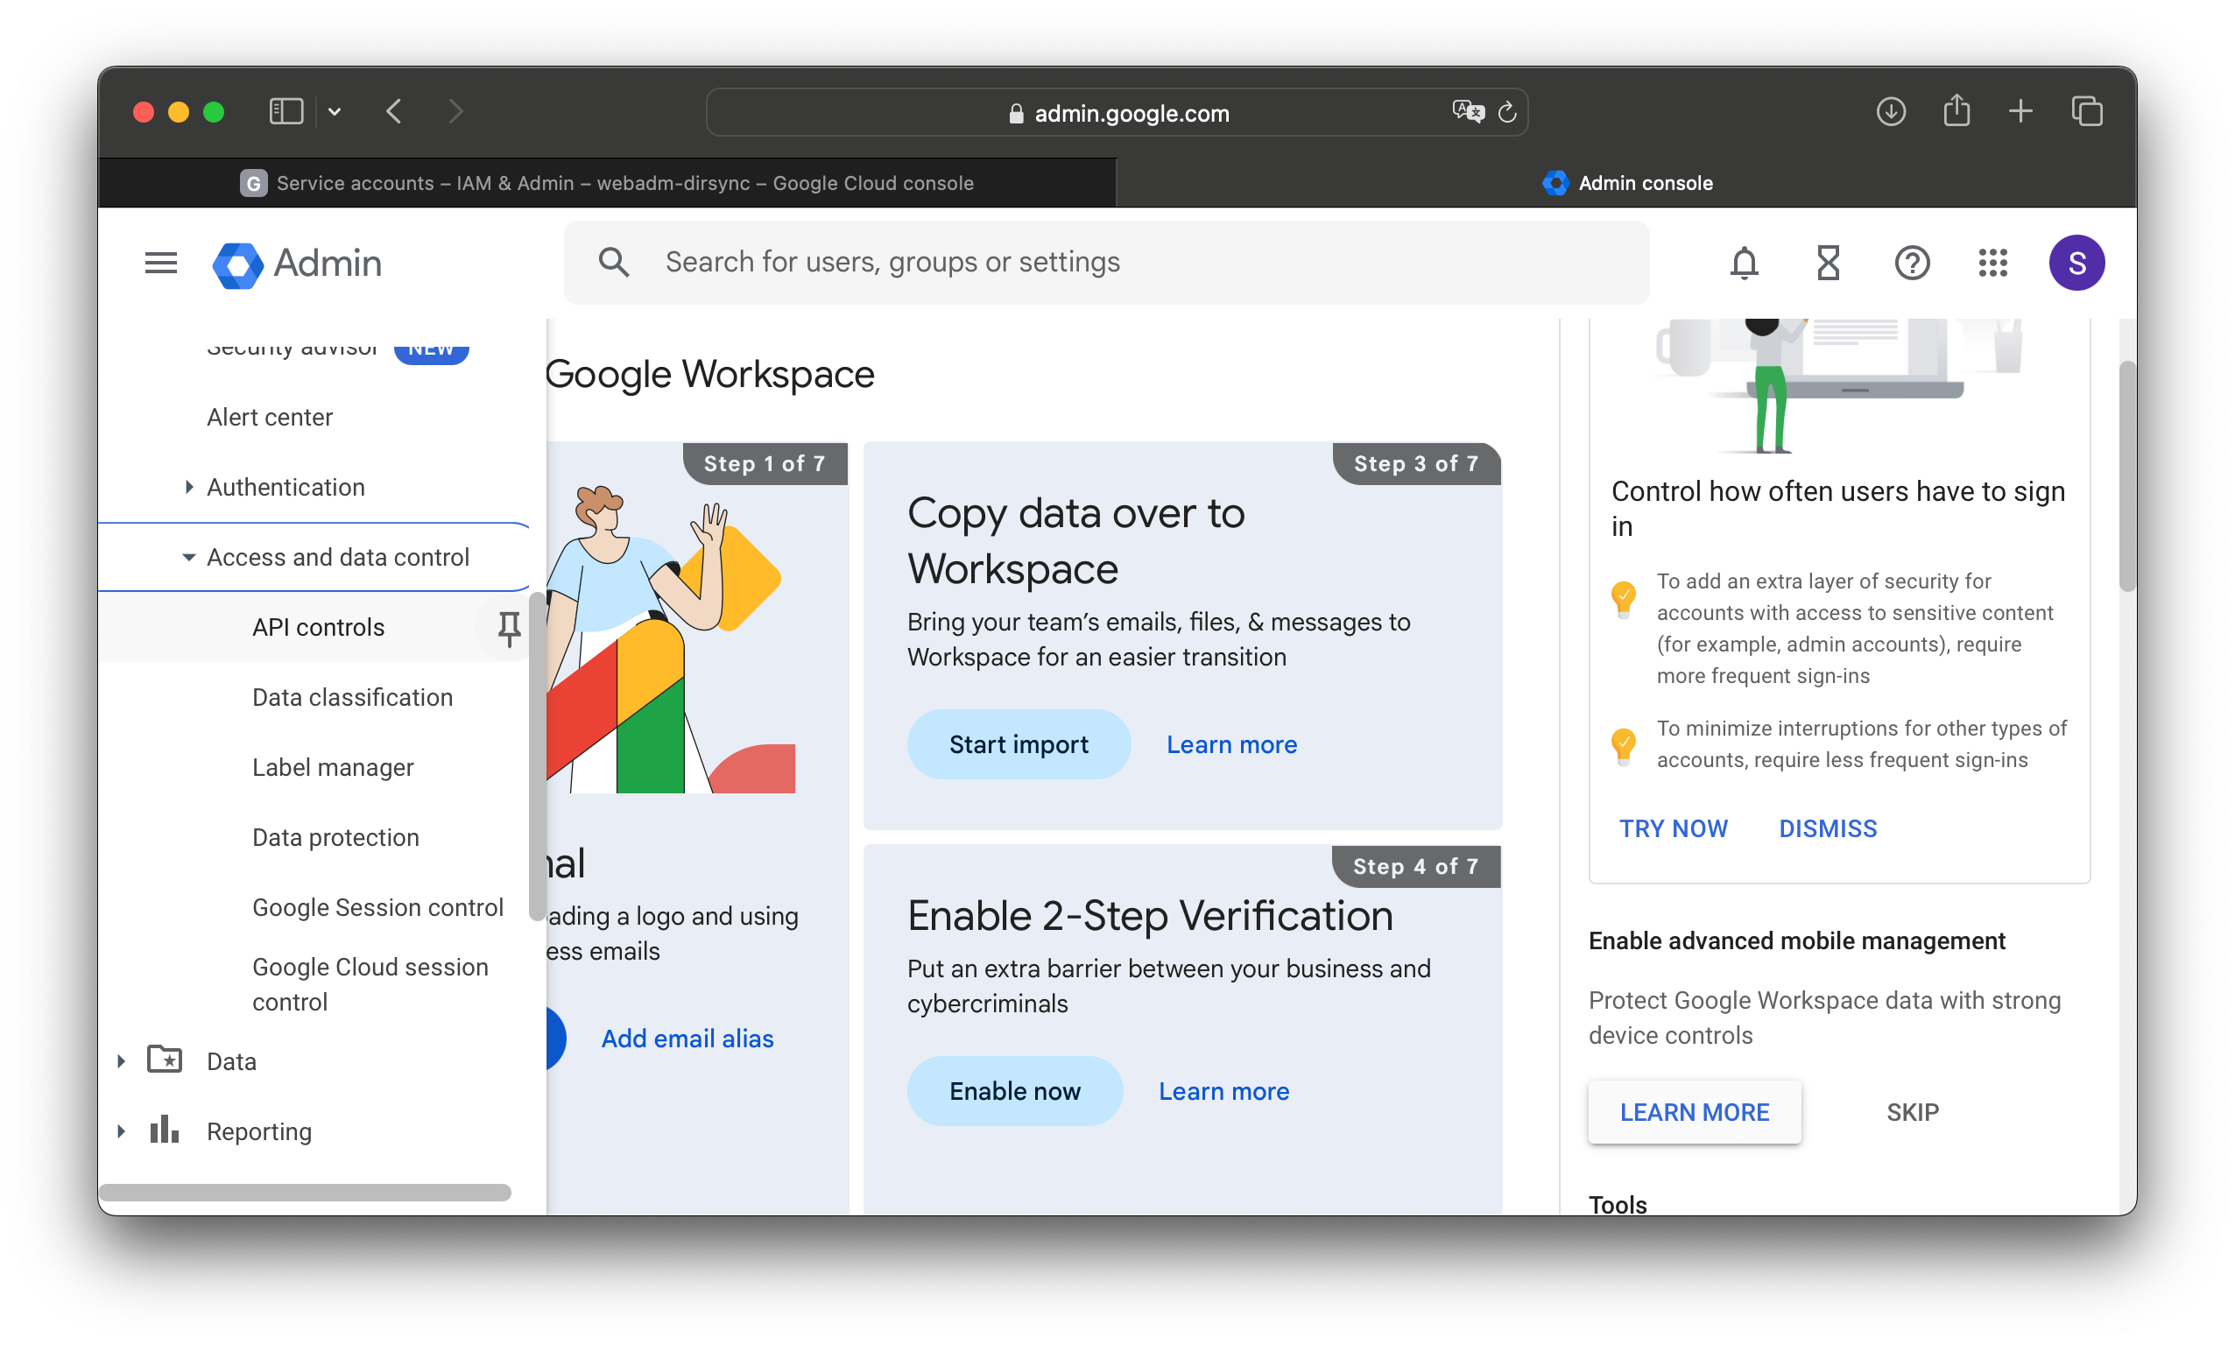Viewport: 2235px width, 1345px height.
Task: Click Enable now button
Action: [1014, 1090]
